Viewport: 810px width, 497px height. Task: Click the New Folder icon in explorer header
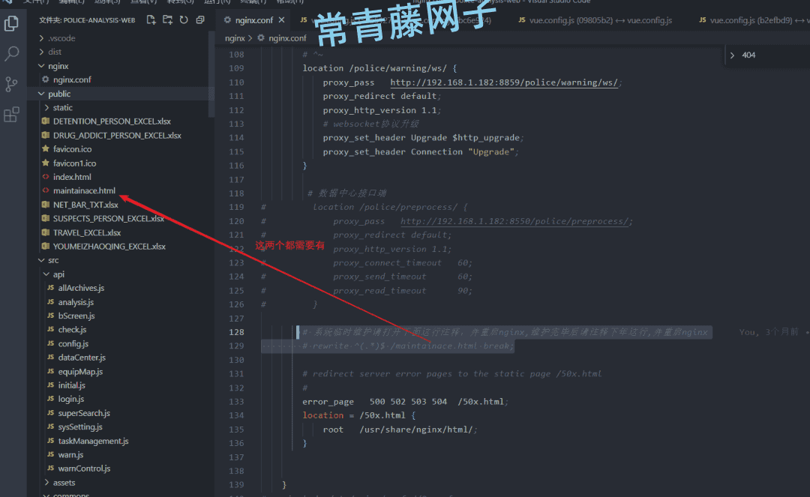(x=167, y=19)
